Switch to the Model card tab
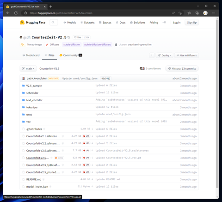This screenshot has width=222, height=202. 31,55
